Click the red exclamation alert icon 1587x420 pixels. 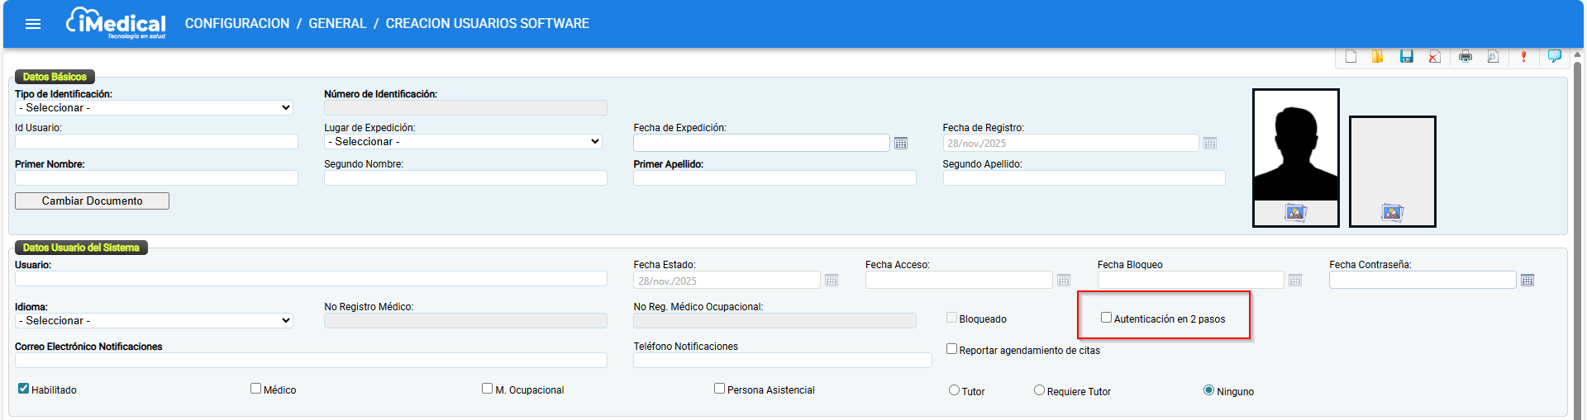1523,57
